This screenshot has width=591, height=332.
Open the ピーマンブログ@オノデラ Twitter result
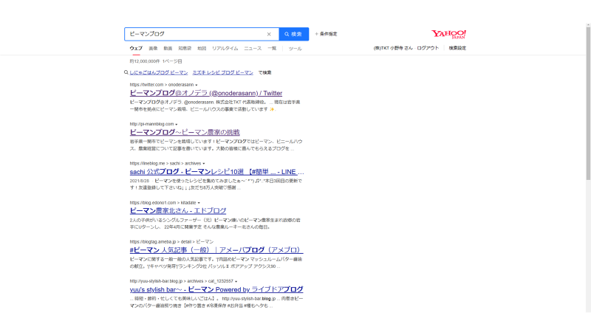(x=205, y=94)
